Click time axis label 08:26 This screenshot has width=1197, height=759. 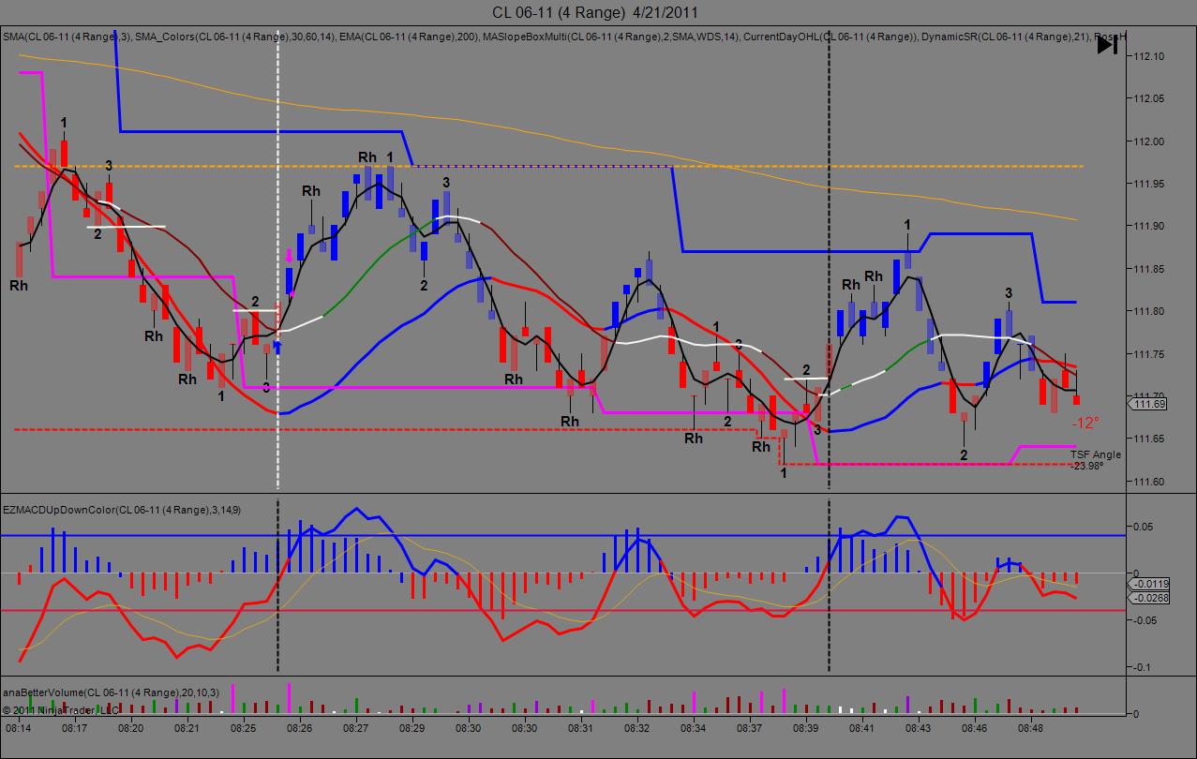tap(300, 727)
